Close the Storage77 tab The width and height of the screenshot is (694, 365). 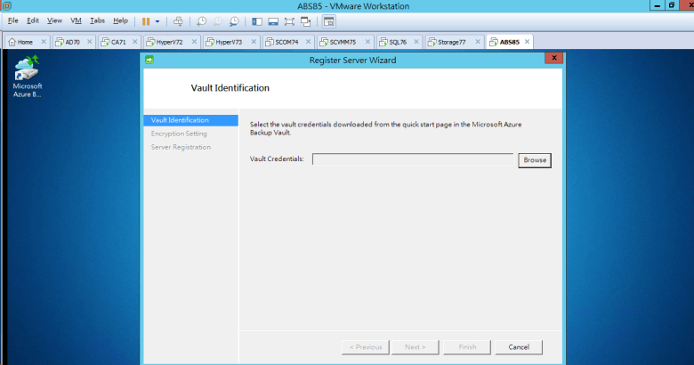click(x=478, y=42)
